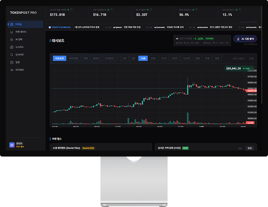Switch chart to 이더리움

[x=73, y=58]
